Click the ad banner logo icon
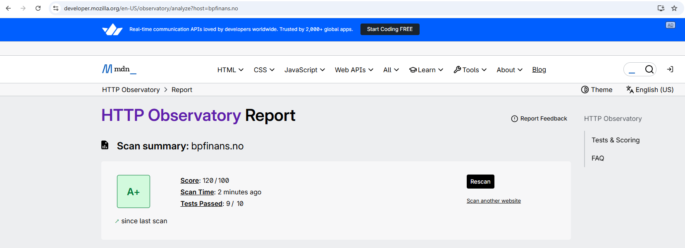 (x=112, y=29)
